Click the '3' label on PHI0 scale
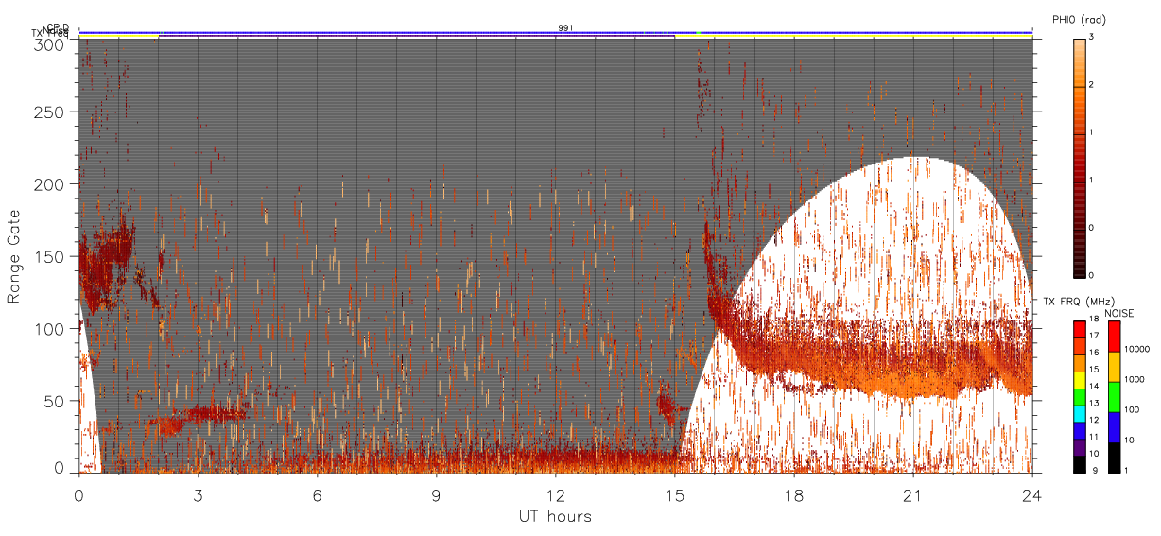1161x536 pixels. tap(1090, 39)
